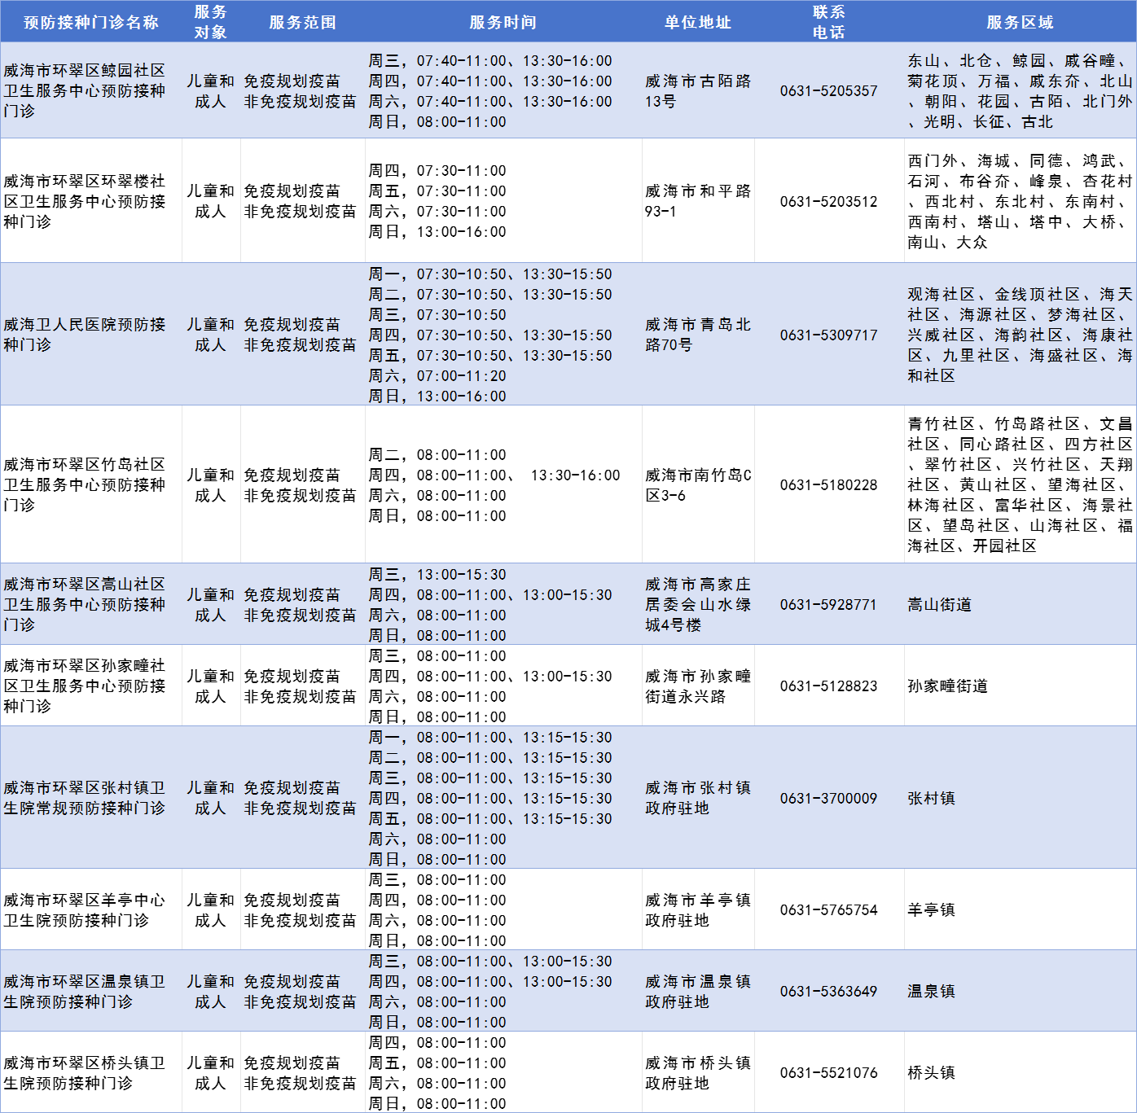Select phone number 0631-3700009
Screen dimensions: 1137x1113
click(x=828, y=799)
